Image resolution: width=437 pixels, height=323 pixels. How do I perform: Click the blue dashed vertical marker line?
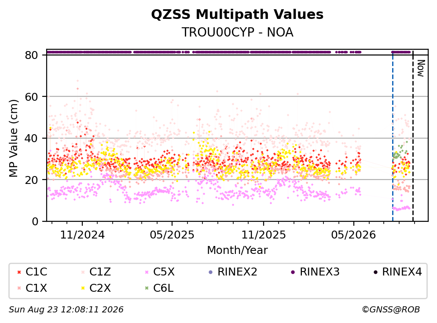pyautogui.click(x=393, y=136)
